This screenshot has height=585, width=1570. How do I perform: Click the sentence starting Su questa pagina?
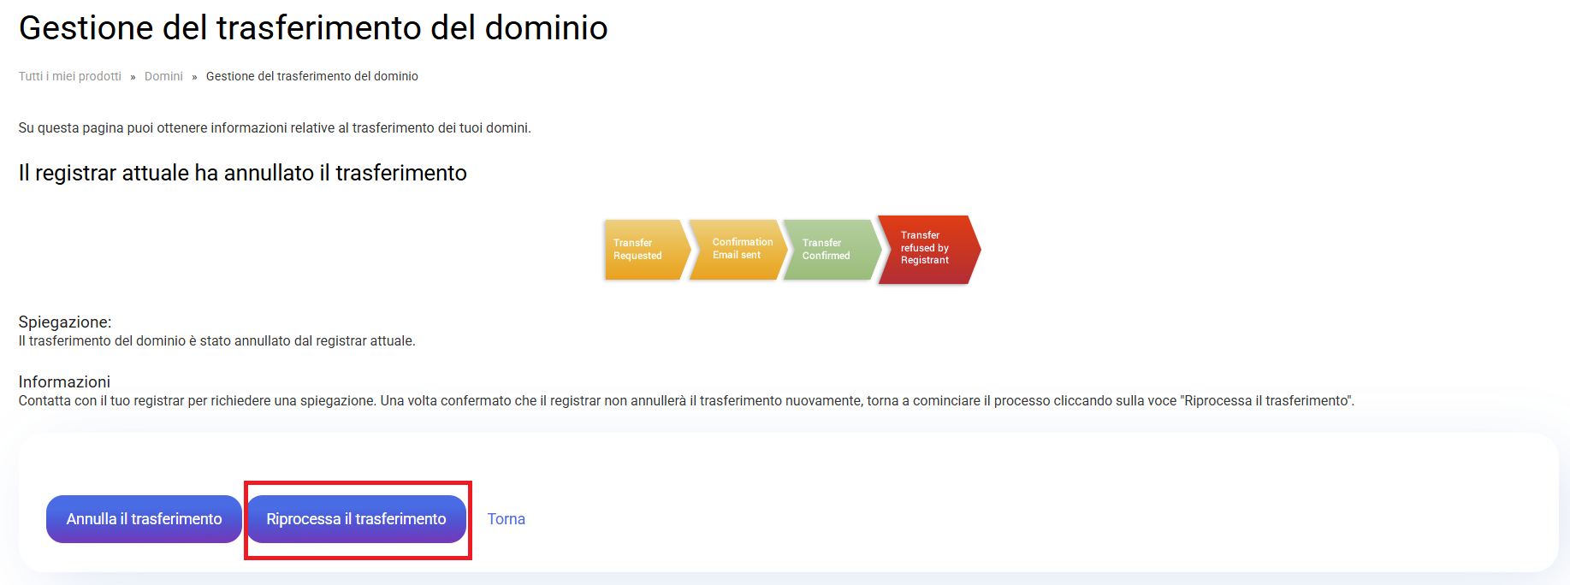point(275,128)
